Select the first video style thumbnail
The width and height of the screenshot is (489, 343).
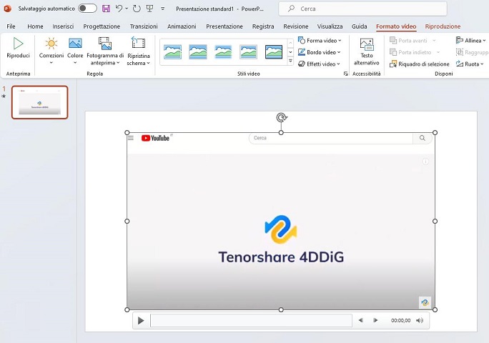172,51
